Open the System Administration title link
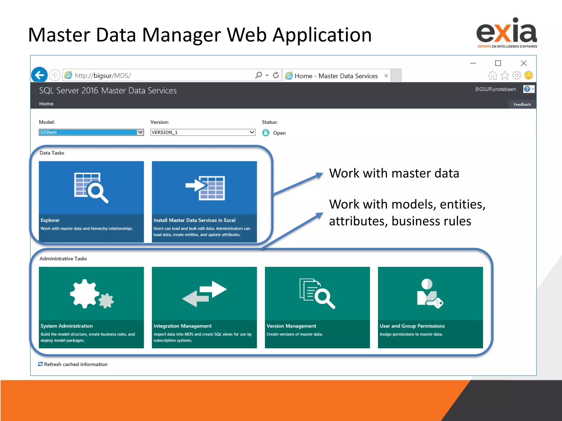This screenshot has height=421, width=562. [x=67, y=326]
